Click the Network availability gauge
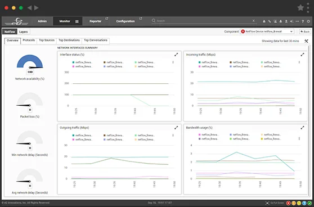Screen dimensions: 314x207 (30, 62)
